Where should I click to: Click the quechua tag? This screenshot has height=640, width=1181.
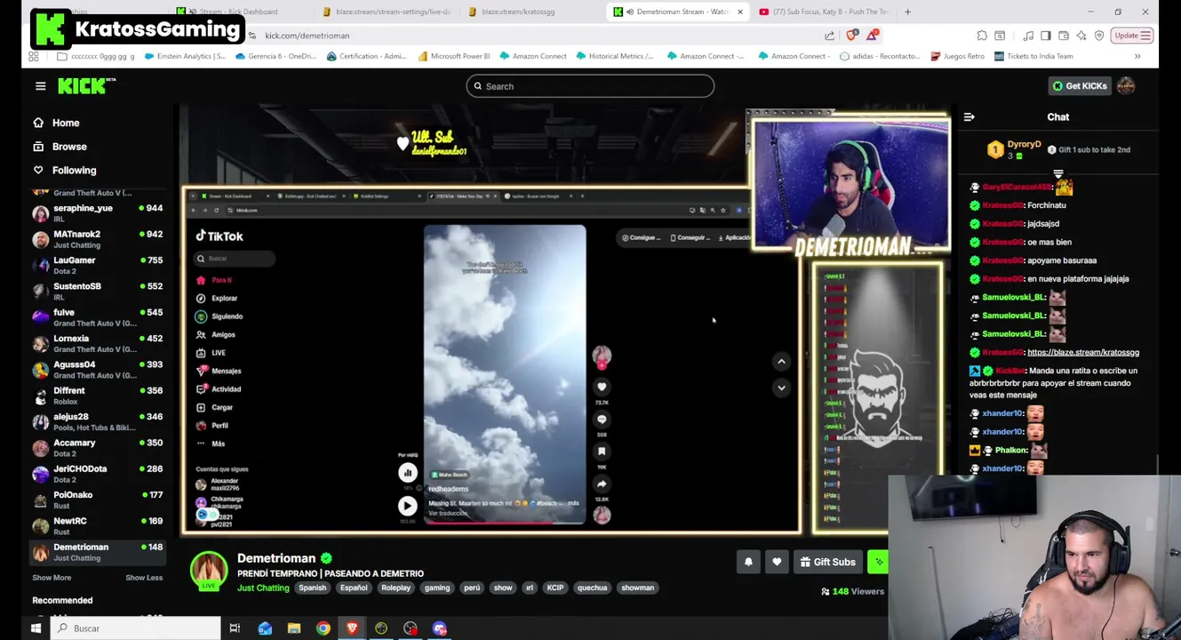592,588
